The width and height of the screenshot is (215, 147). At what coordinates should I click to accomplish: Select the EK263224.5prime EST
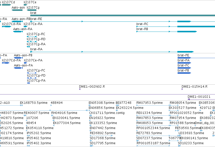click(130, 108)
